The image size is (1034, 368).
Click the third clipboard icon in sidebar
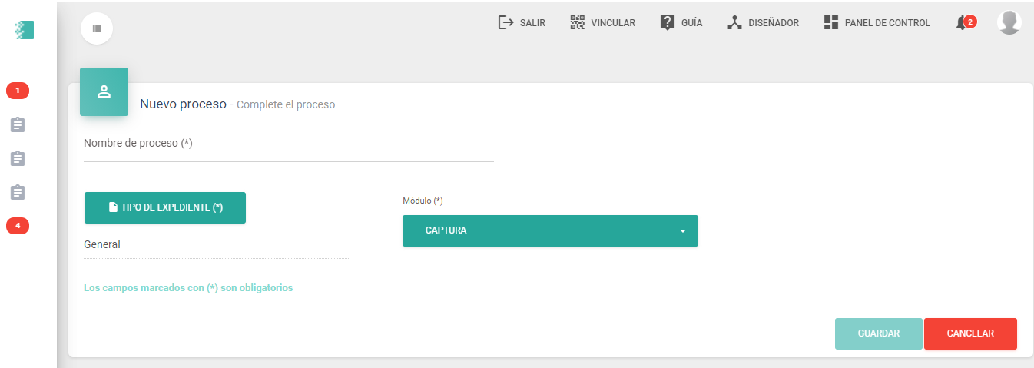pyautogui.click(x=18, y=192)
